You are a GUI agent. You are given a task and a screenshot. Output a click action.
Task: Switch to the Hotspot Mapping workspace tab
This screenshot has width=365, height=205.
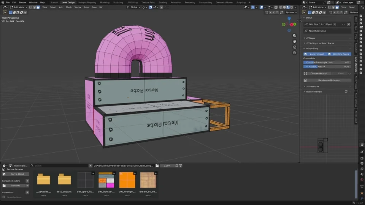(87, 2)
